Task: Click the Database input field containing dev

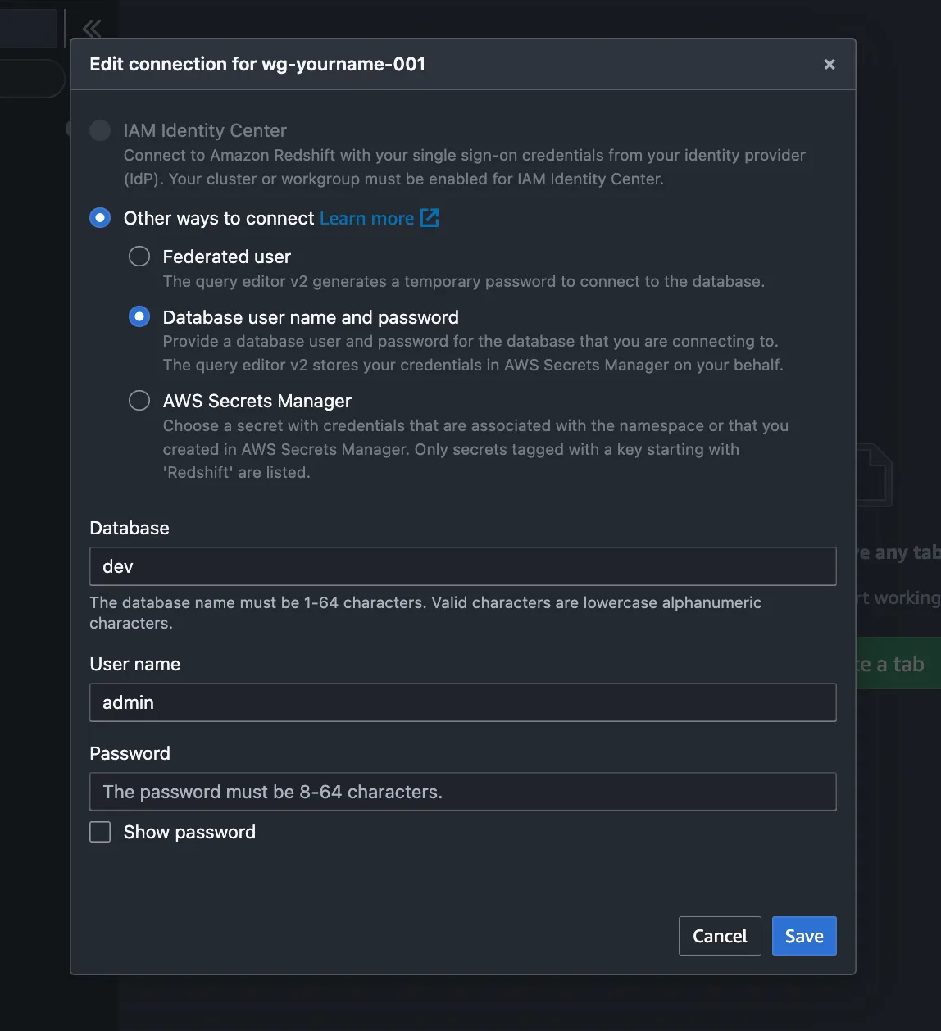Action: click(x=462, y=566)
